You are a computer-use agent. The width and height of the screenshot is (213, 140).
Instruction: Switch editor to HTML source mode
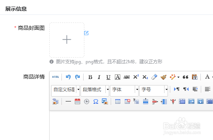[55, 77]
